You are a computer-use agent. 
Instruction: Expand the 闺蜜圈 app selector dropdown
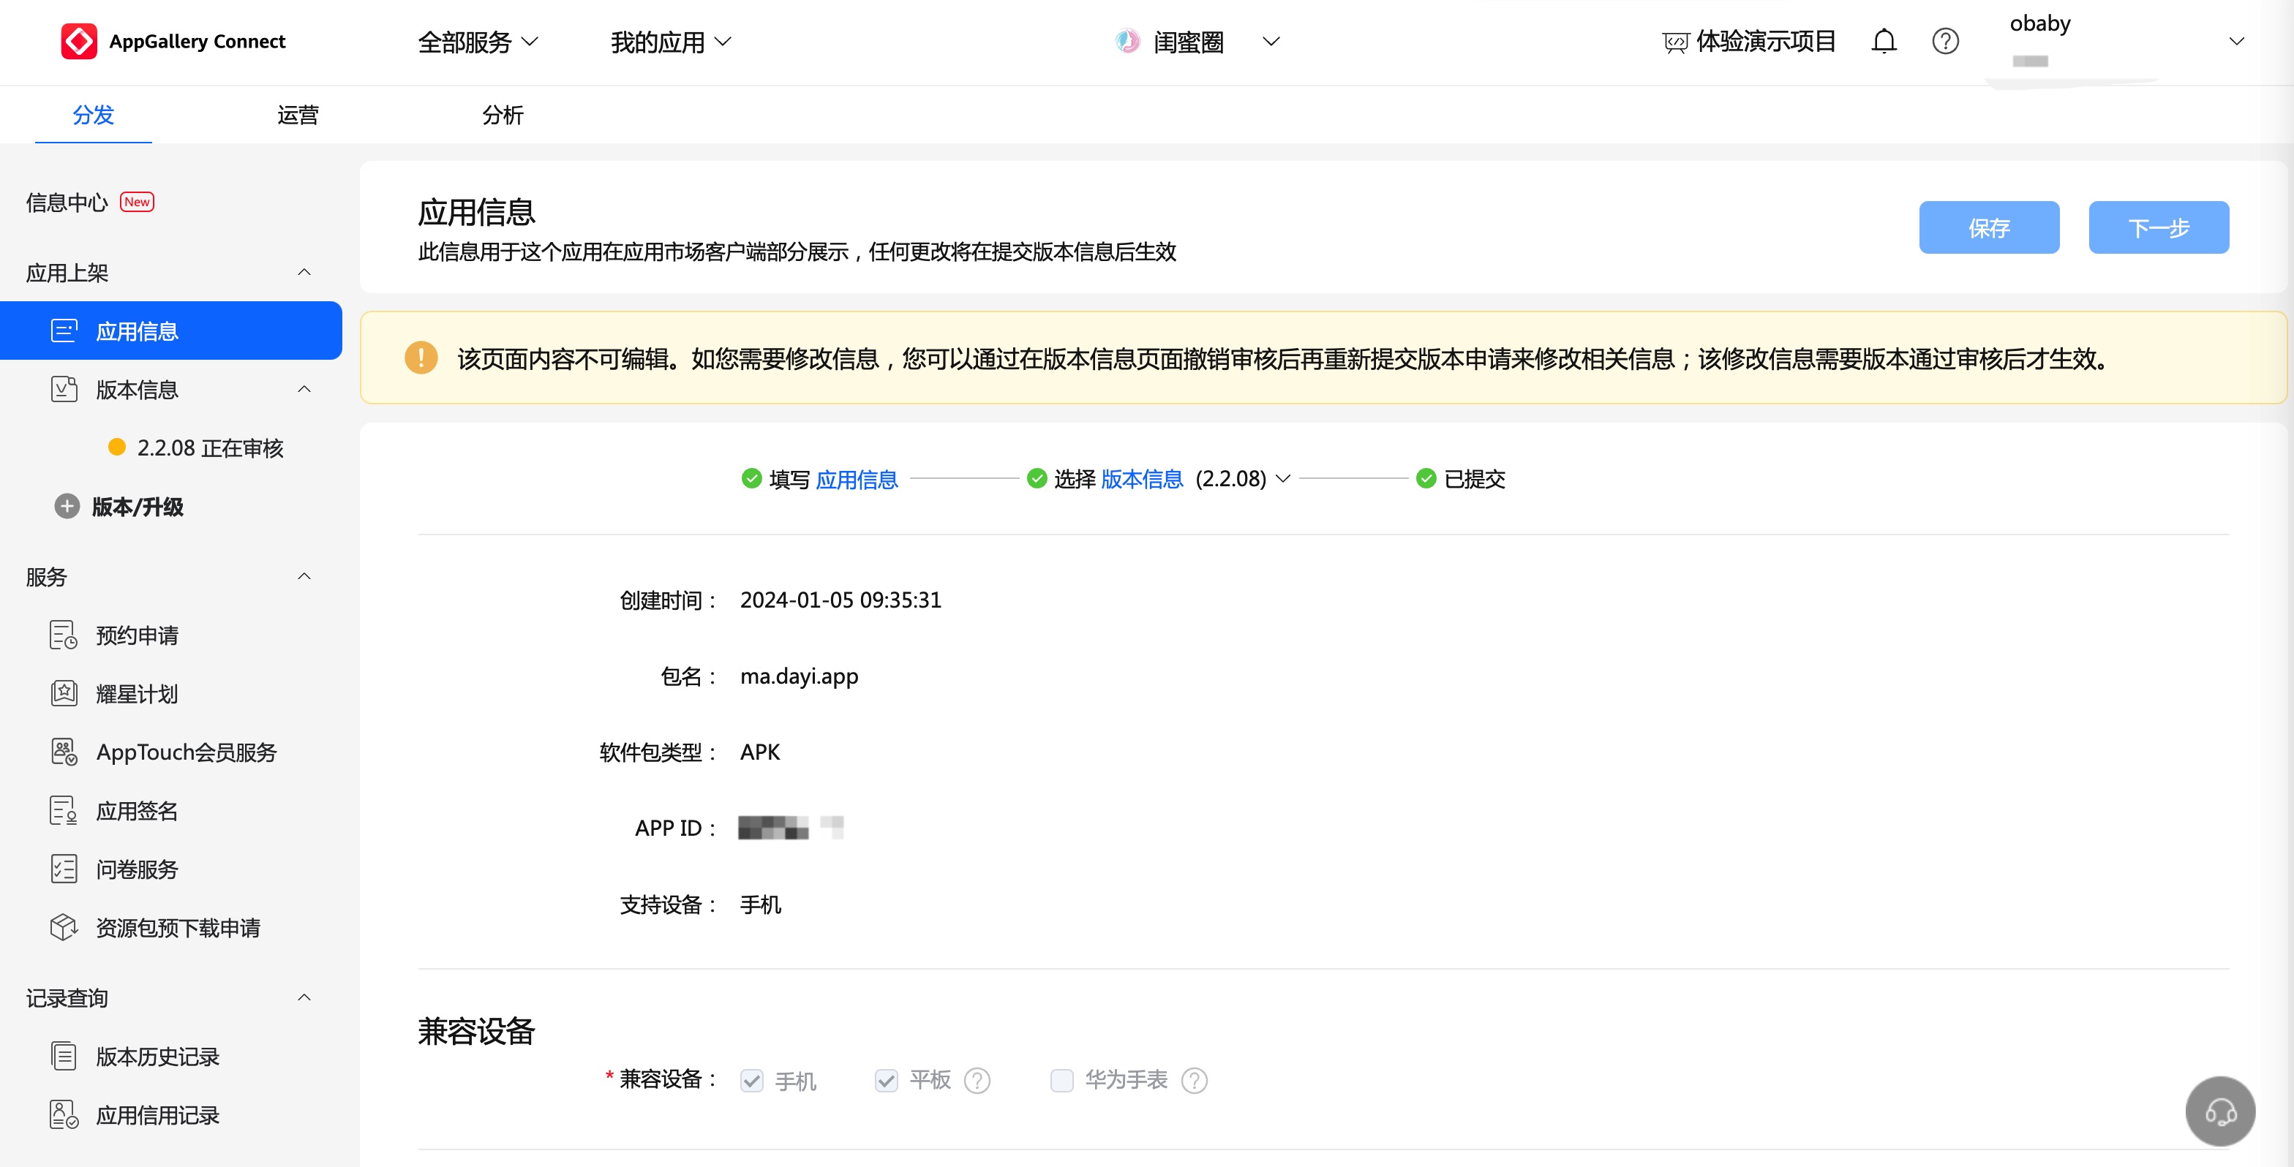tap(1271, 42)
